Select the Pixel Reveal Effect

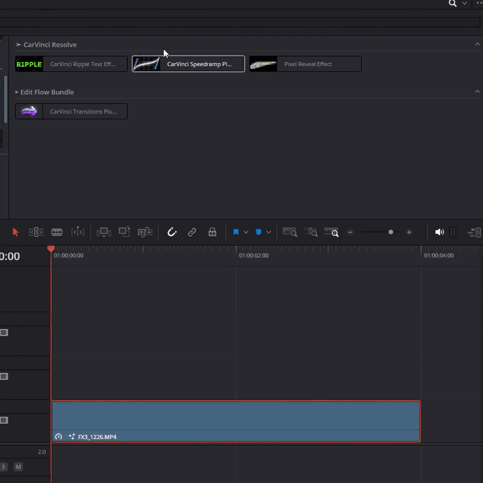click(x=305, y=64)
